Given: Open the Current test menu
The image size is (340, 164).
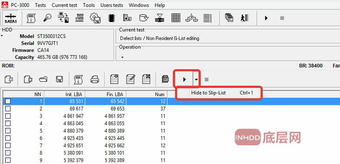Looking at the screenshot, I should [65, 5].
